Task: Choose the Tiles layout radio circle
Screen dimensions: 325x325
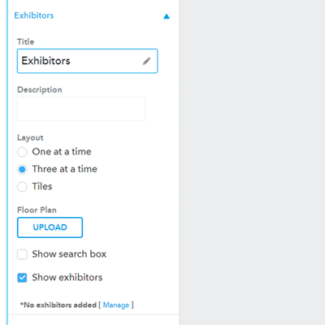Action: pyautogui.click(x=22, y=187)
